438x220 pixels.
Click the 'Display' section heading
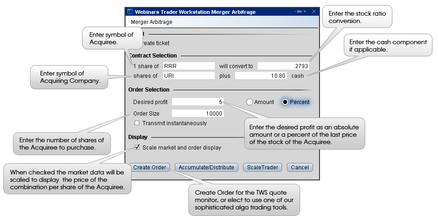click(x=138, y=137)
